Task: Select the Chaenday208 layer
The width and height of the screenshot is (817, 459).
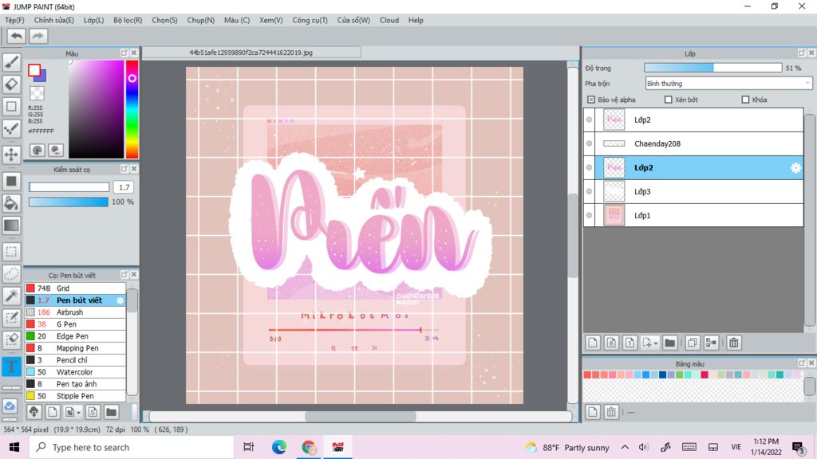Action: point(693,143)
